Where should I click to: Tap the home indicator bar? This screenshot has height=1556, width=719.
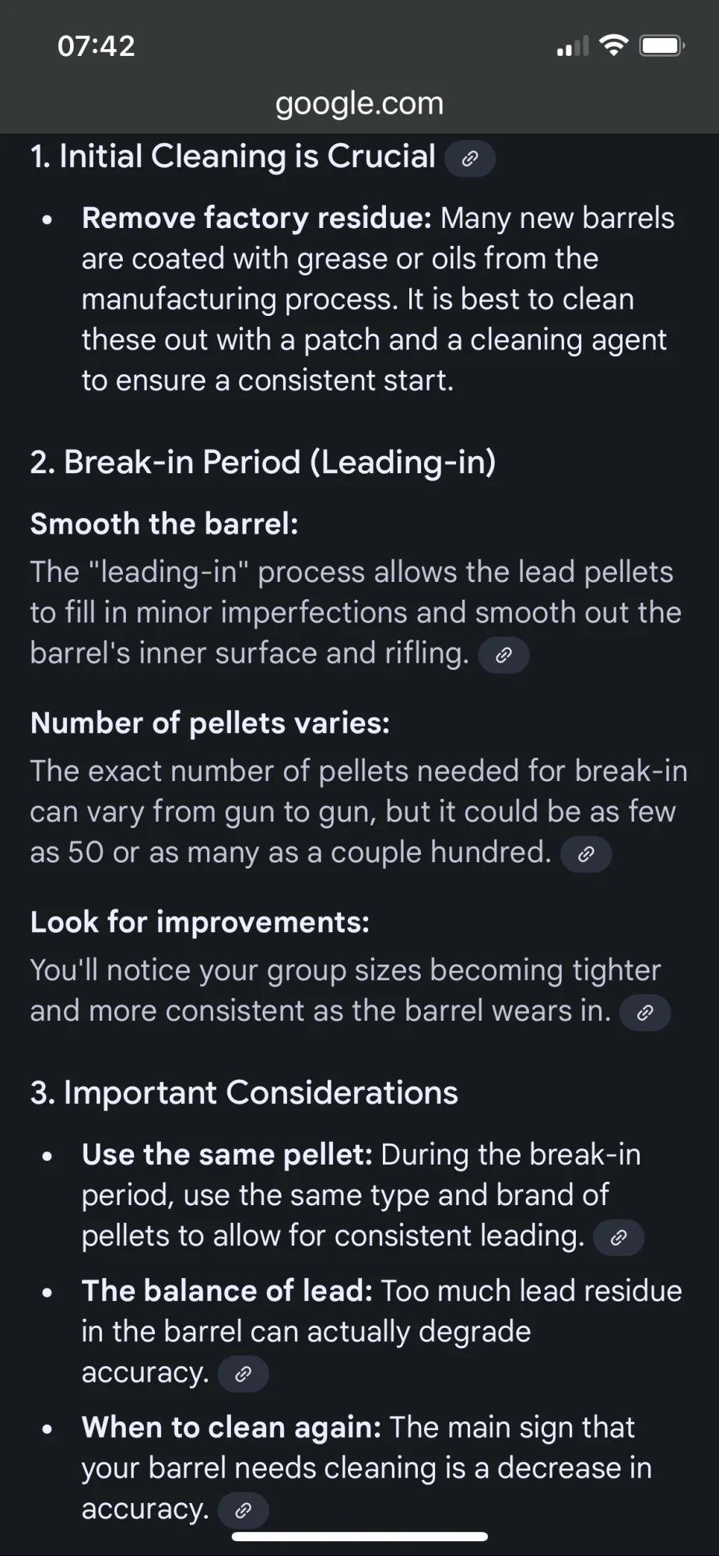pyautogui.click(x=359, y=1537)
